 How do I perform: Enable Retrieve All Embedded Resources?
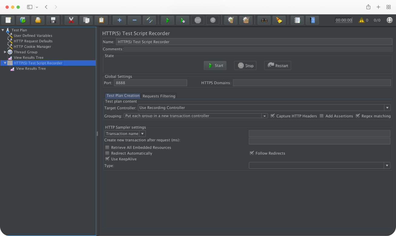[107, 147]
